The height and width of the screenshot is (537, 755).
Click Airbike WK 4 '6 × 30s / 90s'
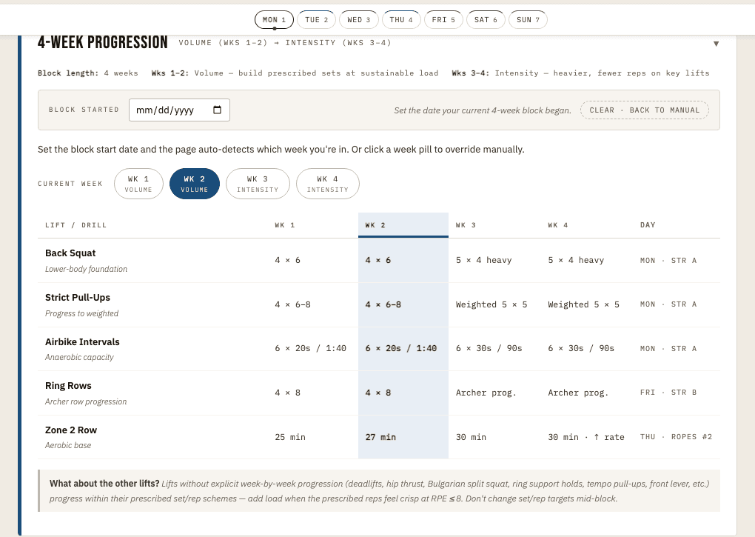tap(581, 348)
